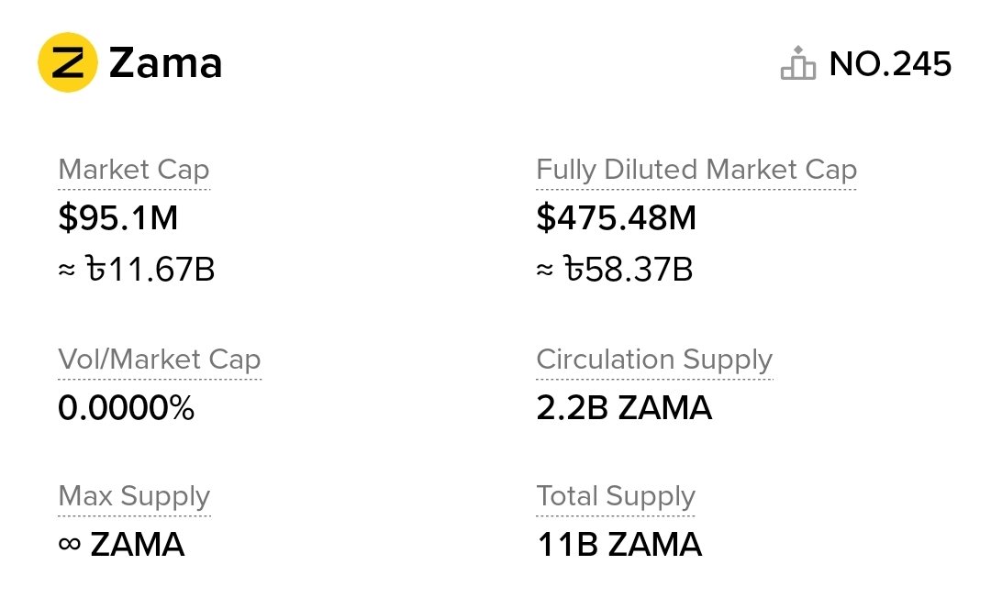The height and width of the screenshot is (609, 991).
Task: Tap the NO.245 rank text
Action: point(890,63)
